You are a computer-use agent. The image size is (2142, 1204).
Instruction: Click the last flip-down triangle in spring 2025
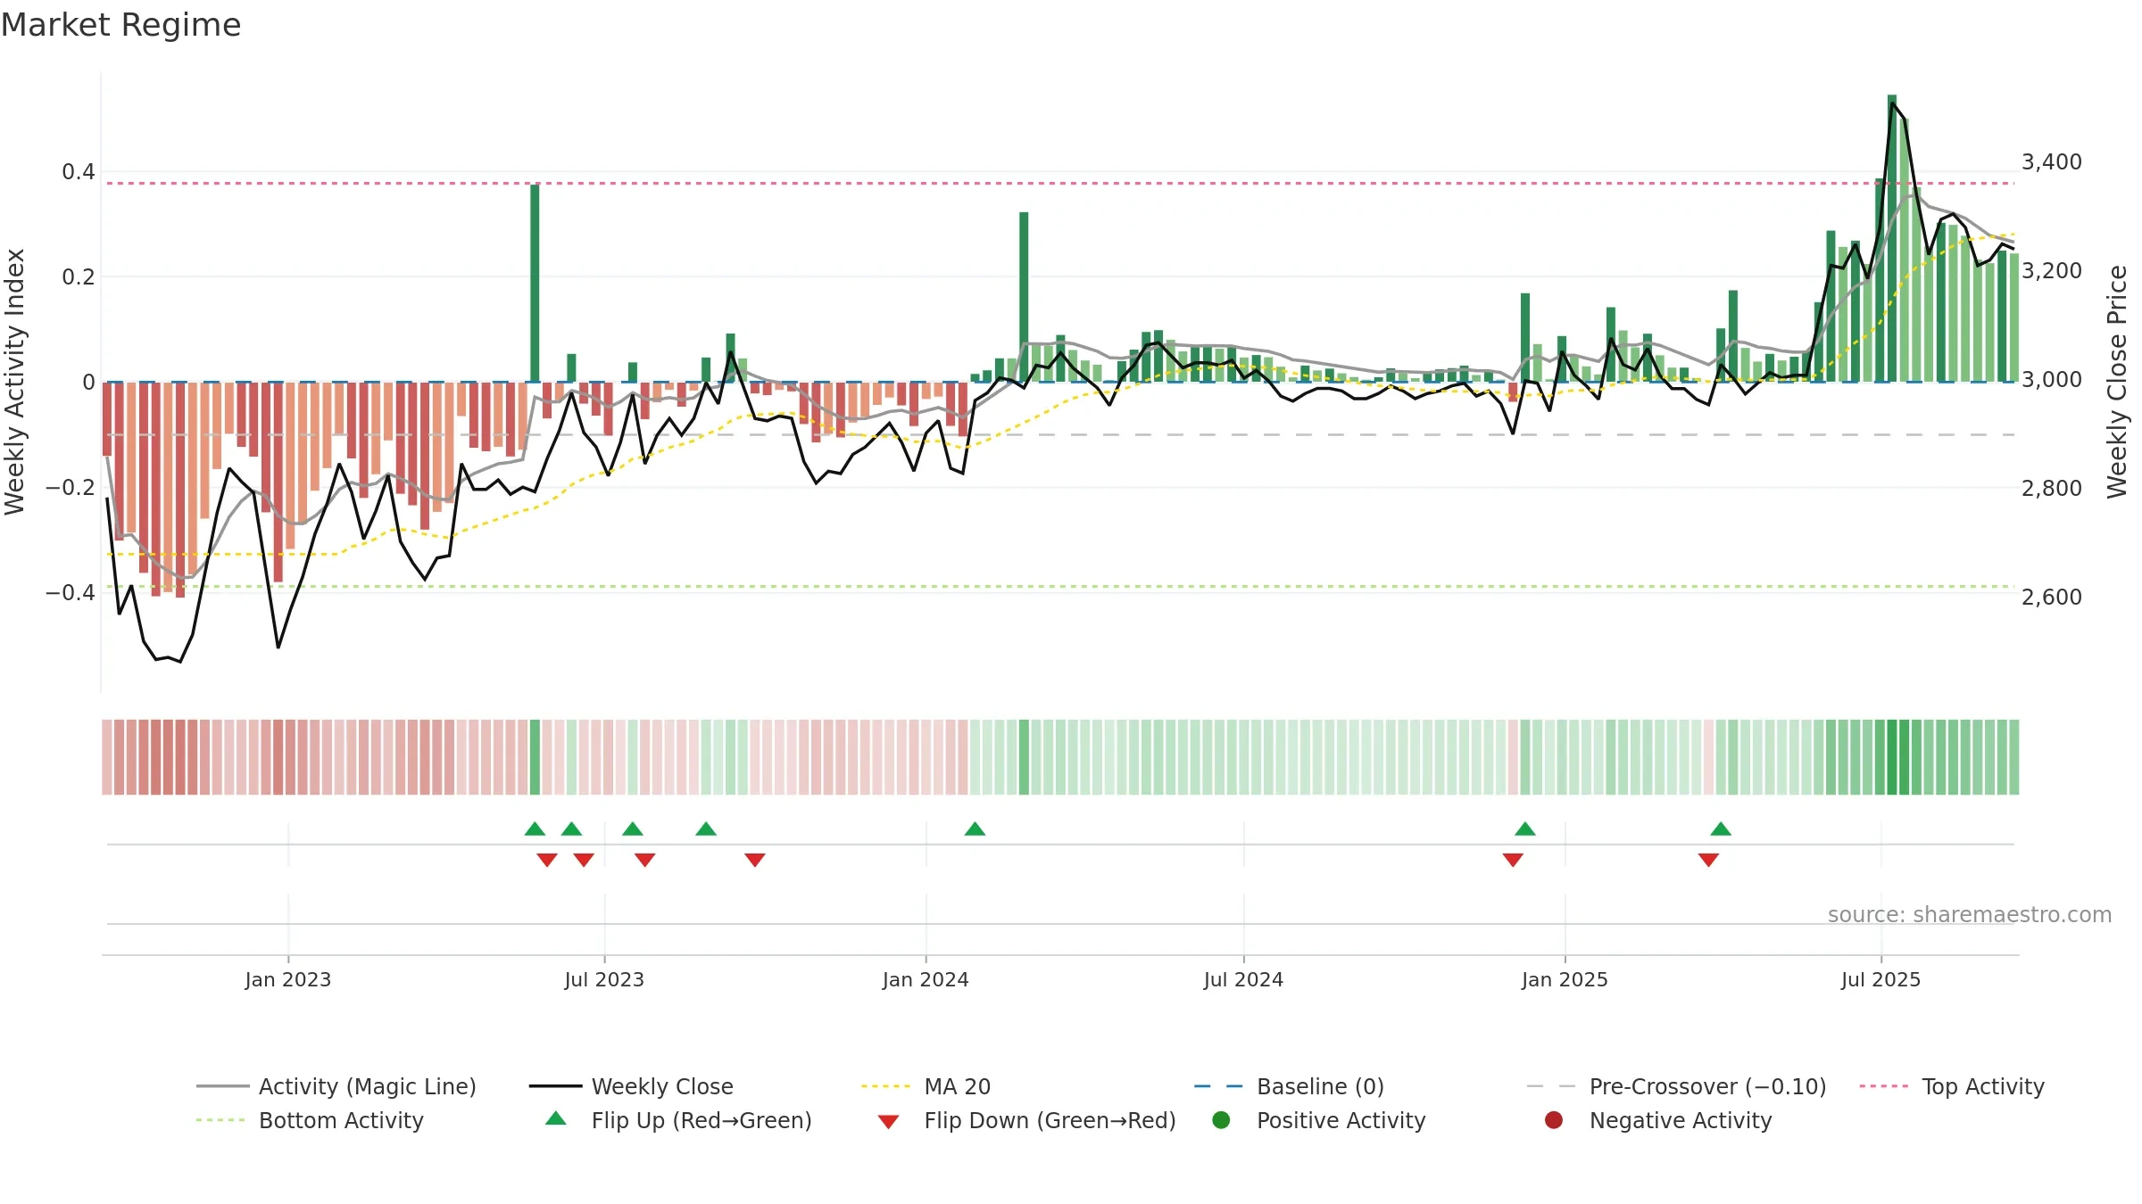click(1708, 860)
